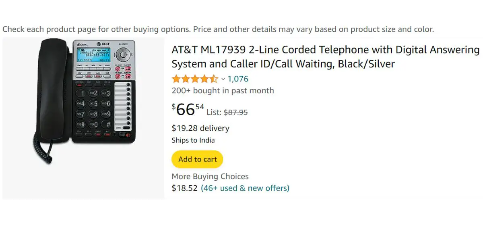Click the $66.54 current price
This screenshot has width=483, height=241.
[188, 109]
